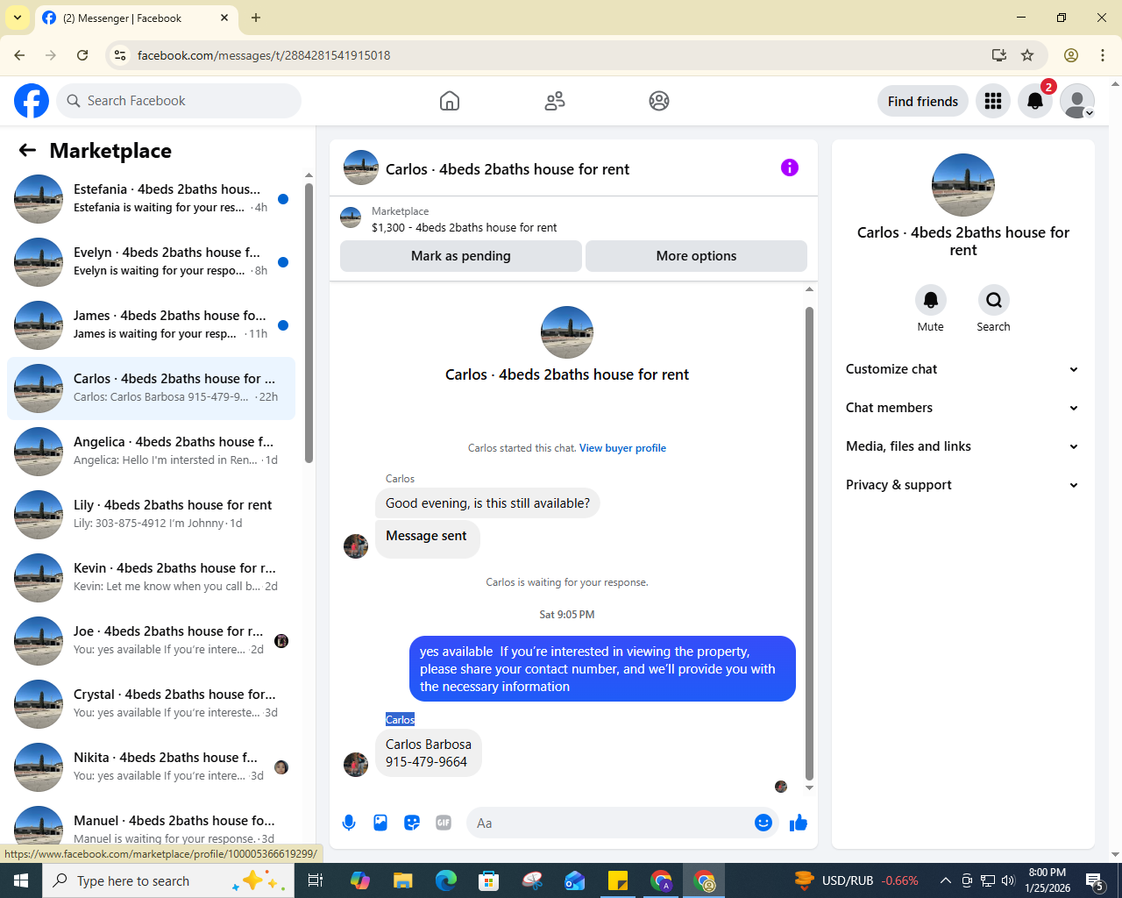Open the Windows Start menu
1122x898 pixels.
point(21,880)
